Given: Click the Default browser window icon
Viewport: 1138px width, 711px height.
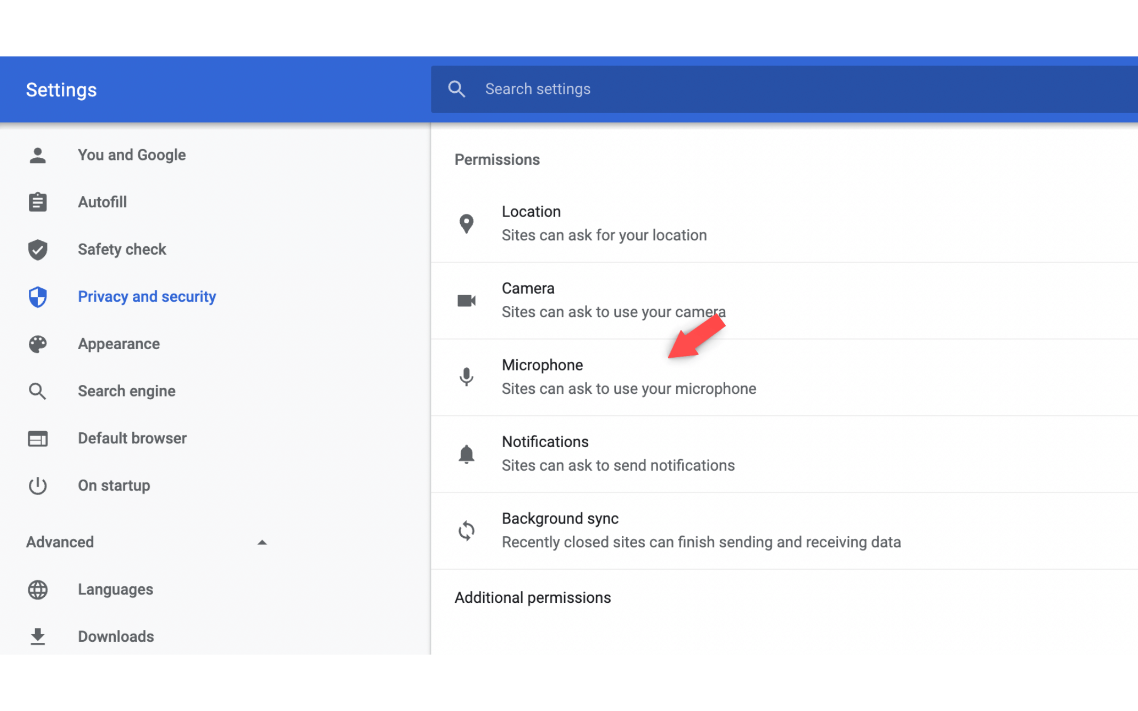Looking at the screenshot, I should point(37,439).
